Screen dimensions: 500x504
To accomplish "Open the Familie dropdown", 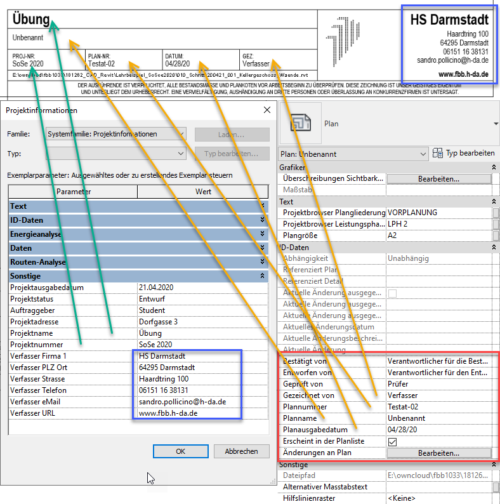I will point(116,134).
